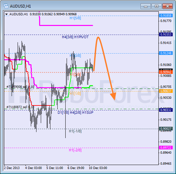The height and width of the screenshot is (174, 176).
Task: Click the 0.91858 blue price tag
Action: coord(166,16)
